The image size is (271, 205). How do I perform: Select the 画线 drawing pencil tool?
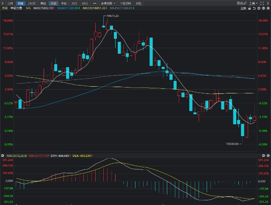click(x=242, y=3)
